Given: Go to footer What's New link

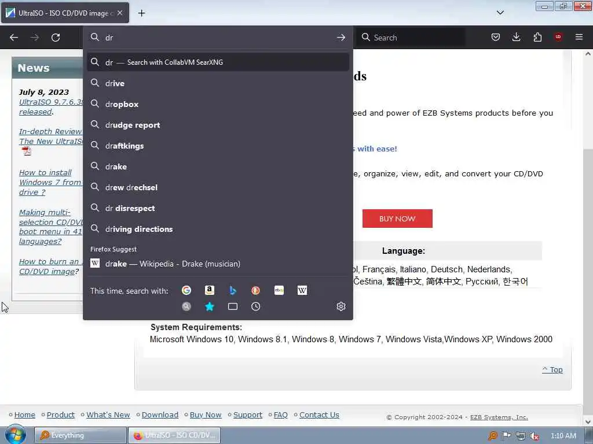Looking at the screenshot, I should [108, 415].
